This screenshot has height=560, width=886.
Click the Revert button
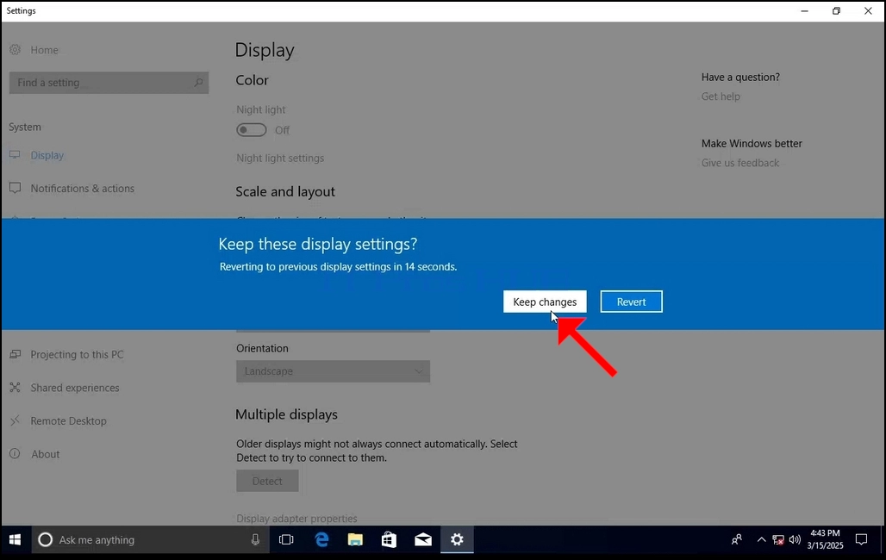(x=631, y=302)
